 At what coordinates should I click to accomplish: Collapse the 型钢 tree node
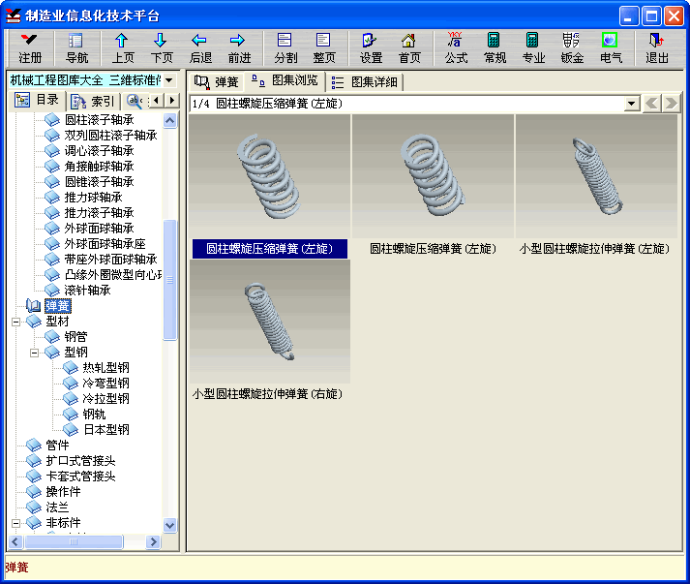(x=35, y=353)
